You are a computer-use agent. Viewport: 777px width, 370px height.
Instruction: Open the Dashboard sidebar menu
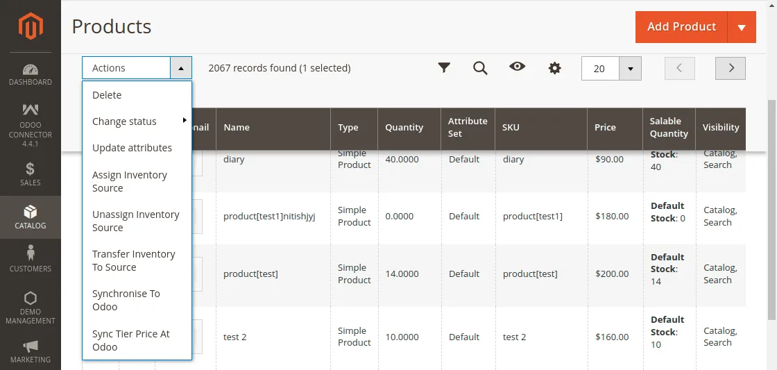point(31,74)
